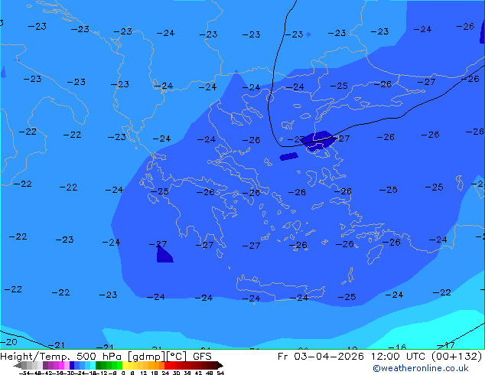Click the weatheronline.co.uk credit text
This screenshot has height=375, width=485.
(421, 368)
